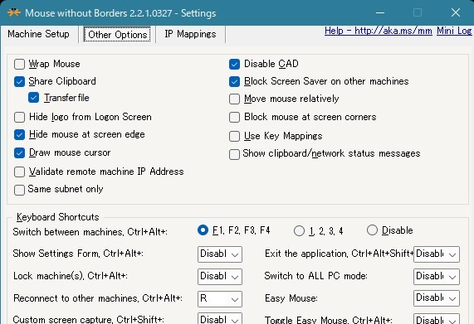Uncheck the Disable CAD checkbox
The width and height of the screenshot is (474, 324).
point(235,64)
